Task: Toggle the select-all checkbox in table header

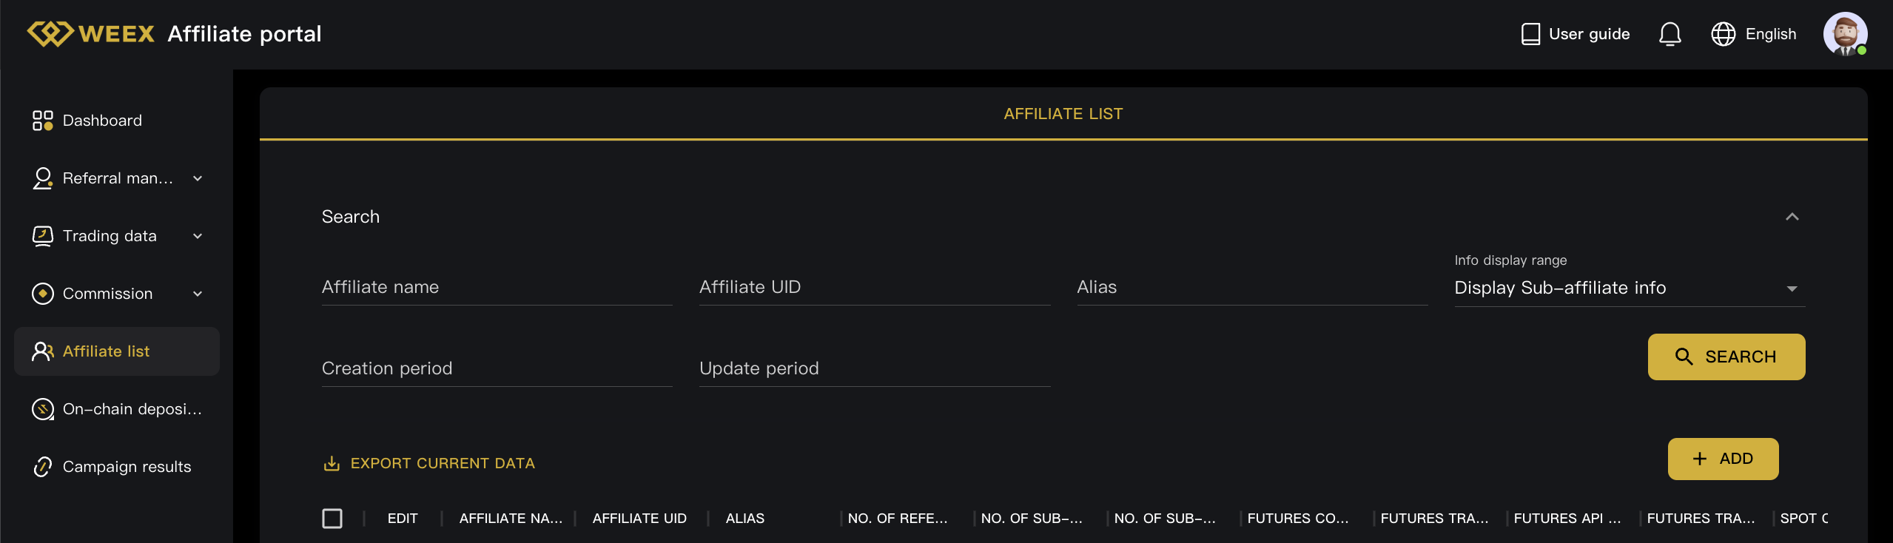Action: coord(332,519)
